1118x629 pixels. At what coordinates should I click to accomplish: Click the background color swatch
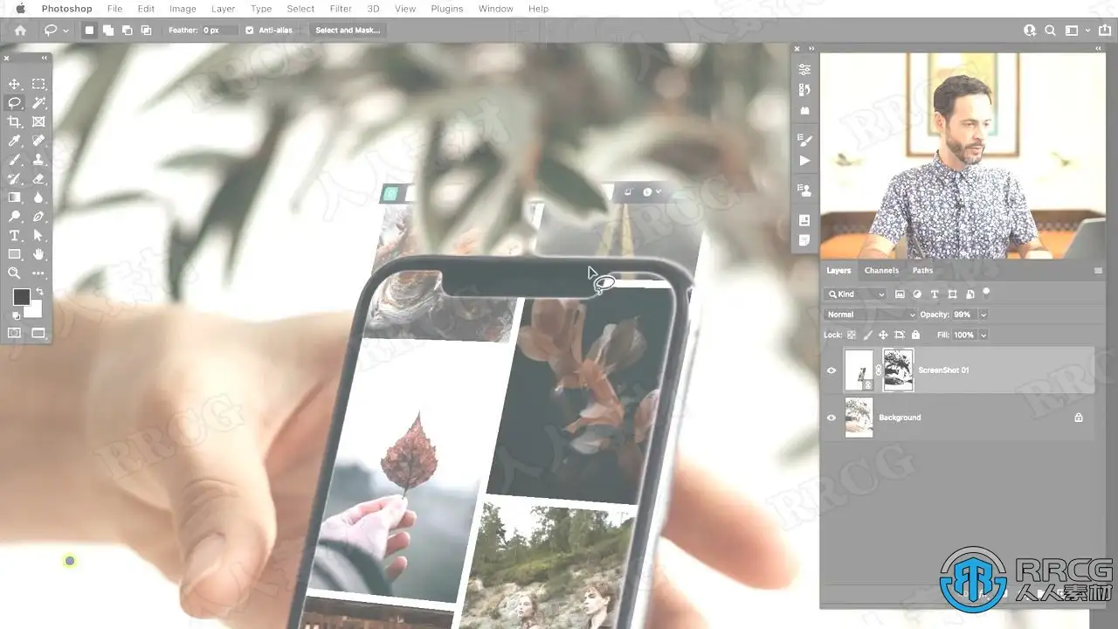(x=35, y=310)
